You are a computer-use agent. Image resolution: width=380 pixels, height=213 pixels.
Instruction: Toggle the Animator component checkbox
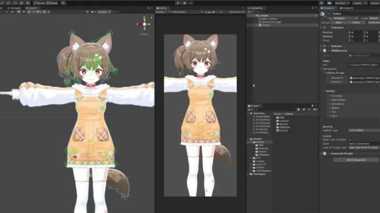328,46
